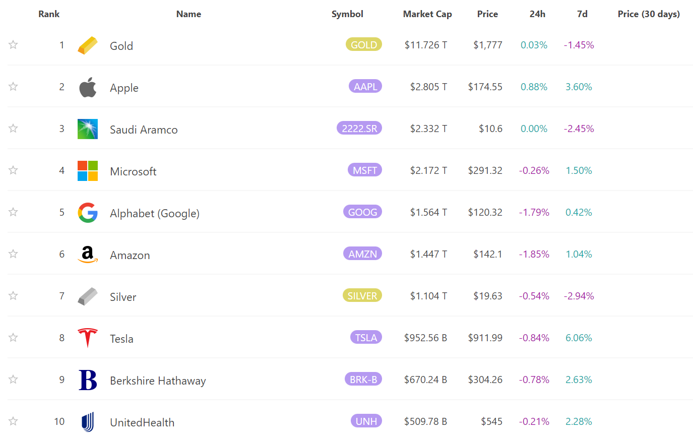
Task: Toggle the Microsoft favorite star
Action: [13, 170]
